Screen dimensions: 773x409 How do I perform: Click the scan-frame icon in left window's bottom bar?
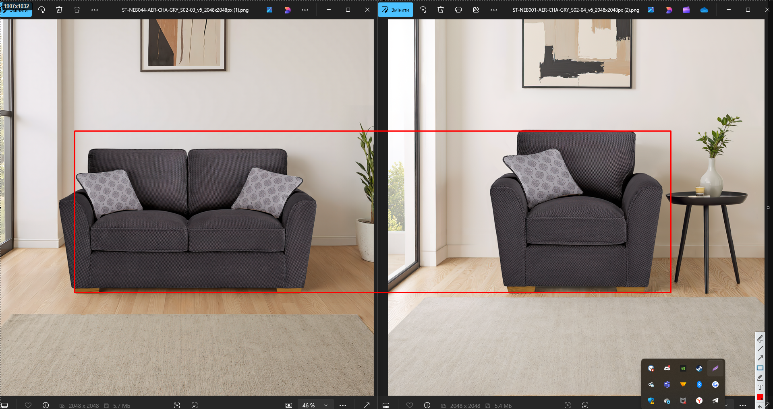pyautogui.click(x=177, y=405)
